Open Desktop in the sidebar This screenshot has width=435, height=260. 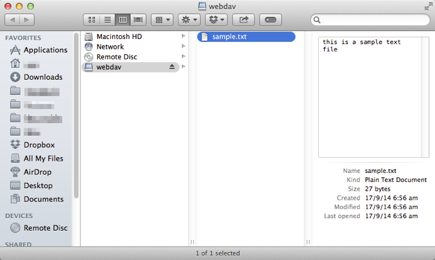tap(32, 186)
